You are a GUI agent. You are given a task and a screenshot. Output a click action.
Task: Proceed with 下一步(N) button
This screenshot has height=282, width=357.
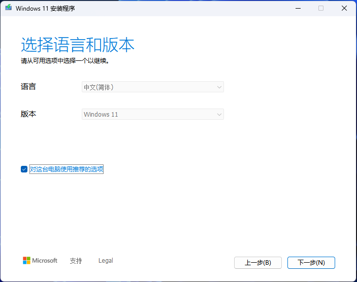[x=311, y=263]
